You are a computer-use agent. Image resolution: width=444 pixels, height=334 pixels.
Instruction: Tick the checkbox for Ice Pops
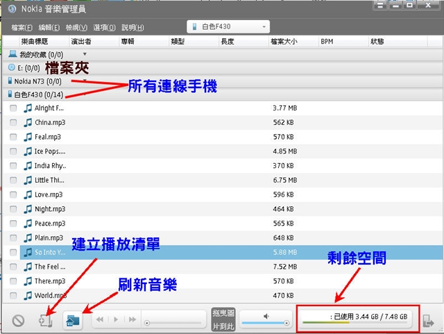tap(13, 151)
